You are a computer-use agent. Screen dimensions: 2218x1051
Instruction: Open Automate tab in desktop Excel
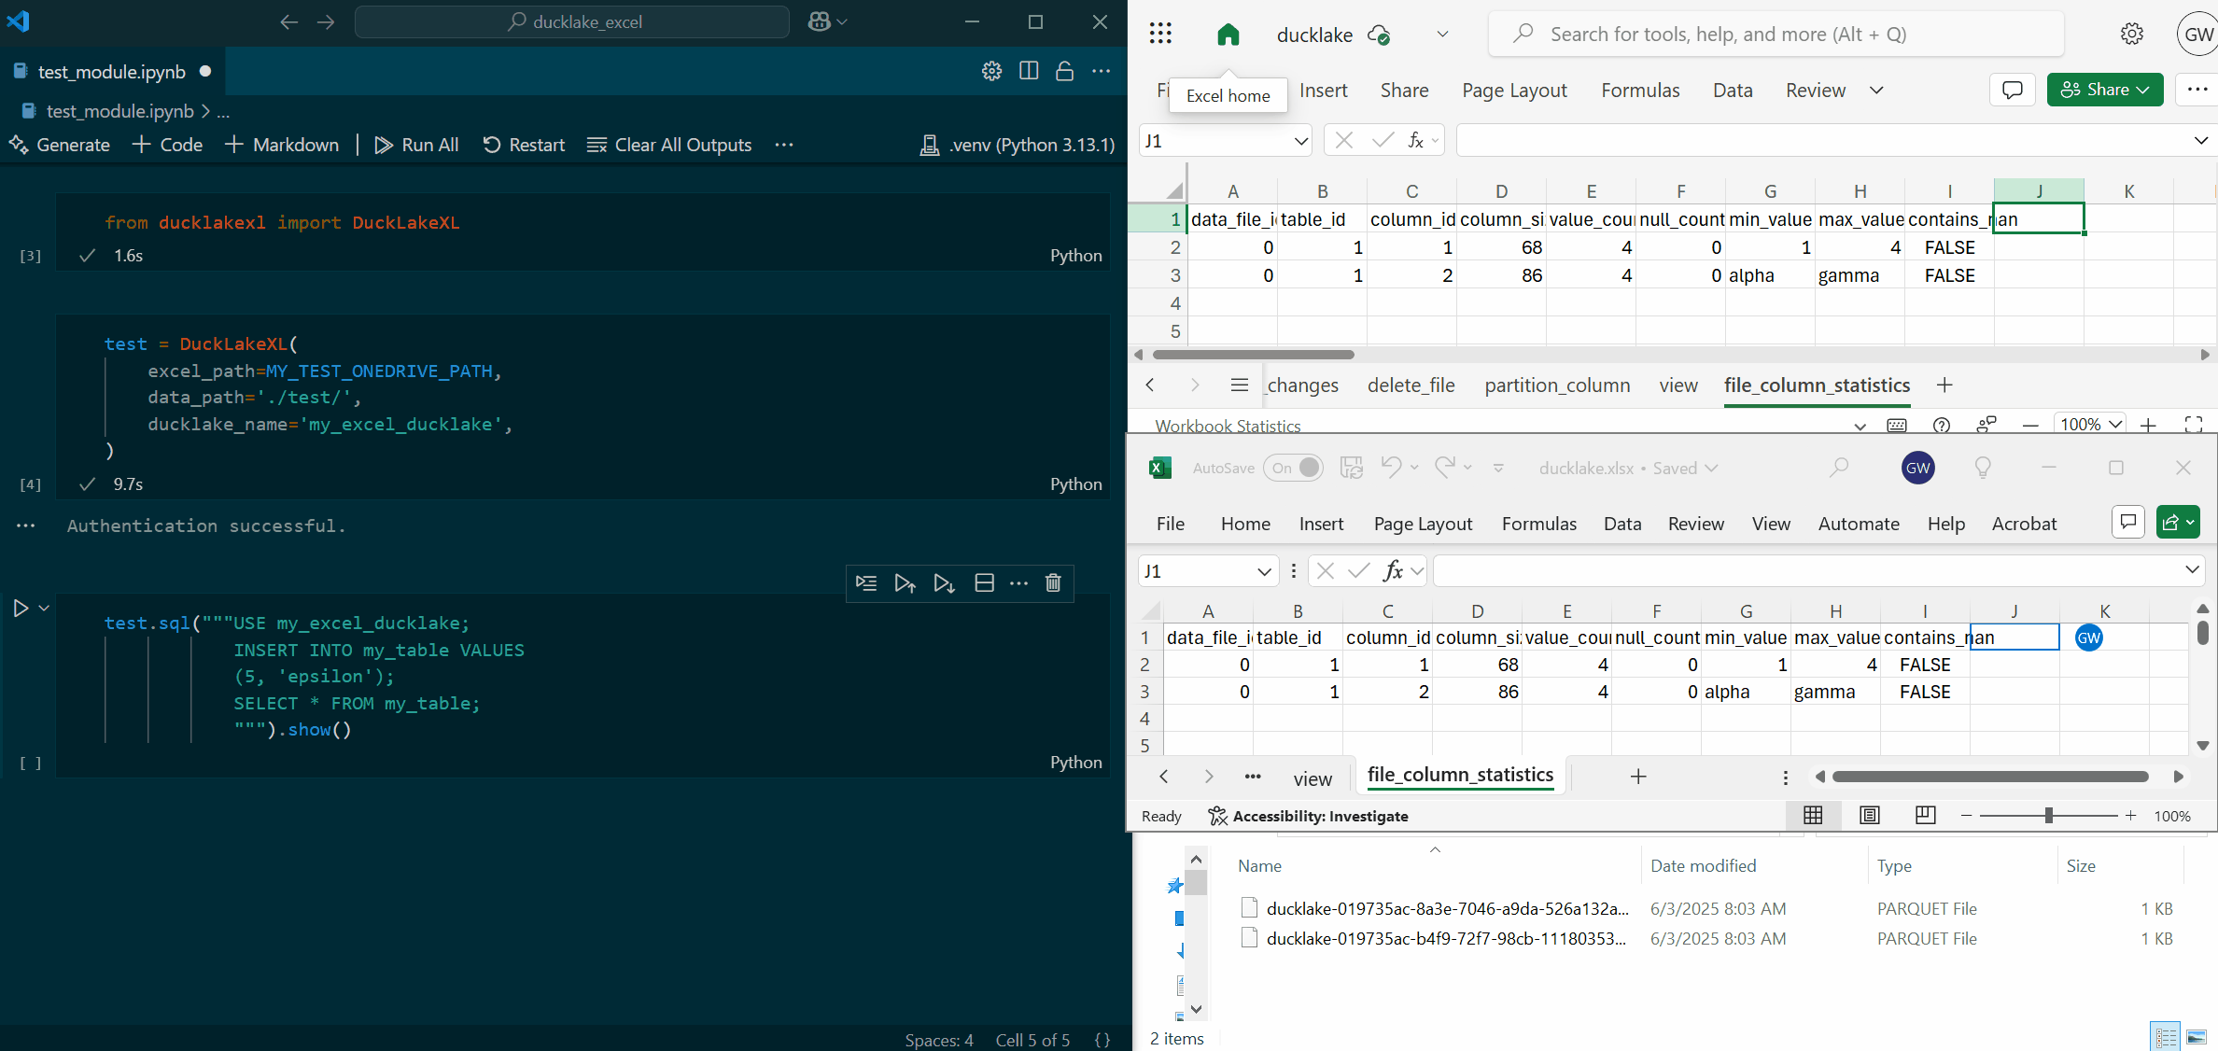tap(1859, 524)
